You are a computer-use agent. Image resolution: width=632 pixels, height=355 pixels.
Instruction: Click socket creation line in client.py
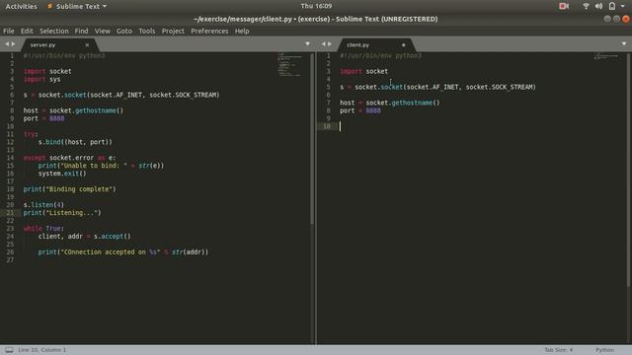[x=437, y=87]
